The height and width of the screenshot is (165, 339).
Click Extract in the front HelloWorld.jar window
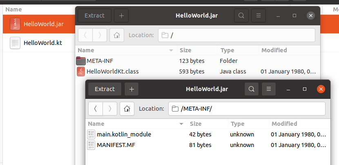[105, 89]
